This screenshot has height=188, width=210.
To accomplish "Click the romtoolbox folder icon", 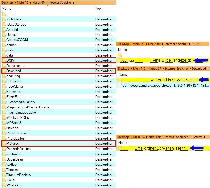I will (x=4, y=154).
